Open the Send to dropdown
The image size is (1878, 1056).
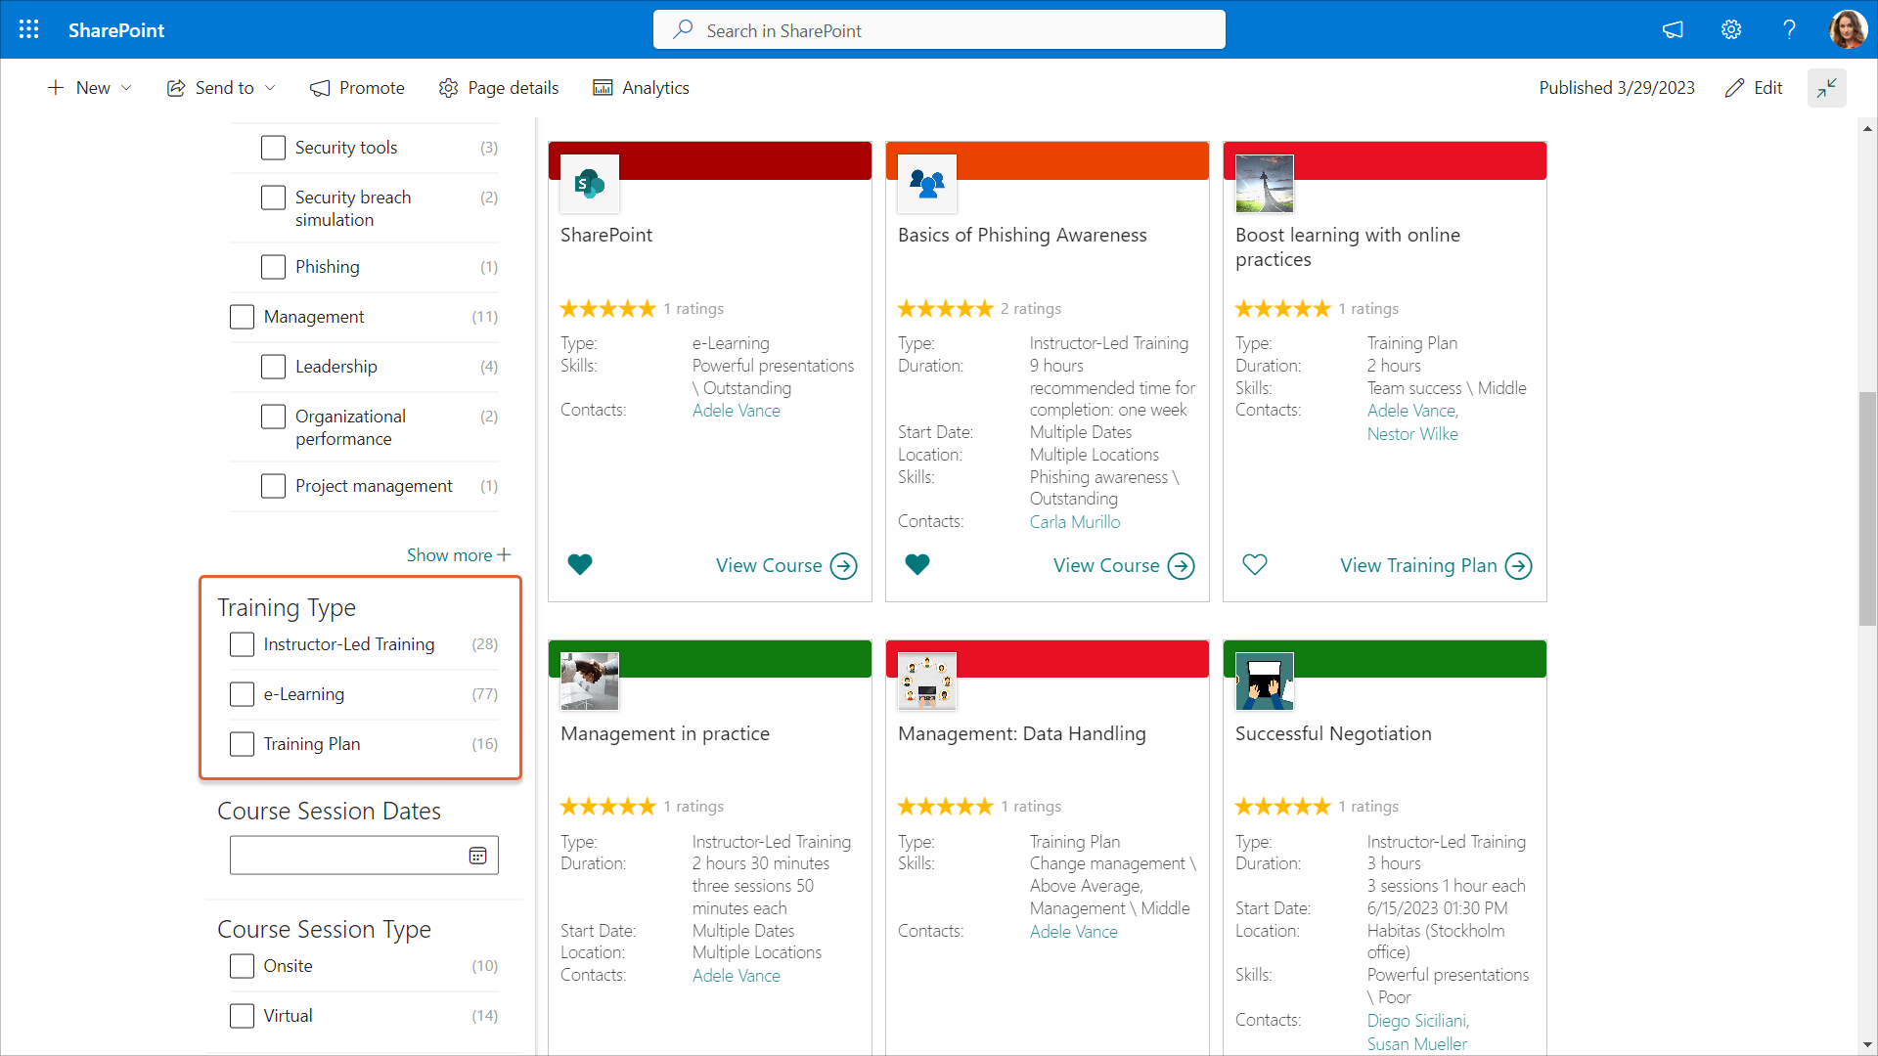222,88
